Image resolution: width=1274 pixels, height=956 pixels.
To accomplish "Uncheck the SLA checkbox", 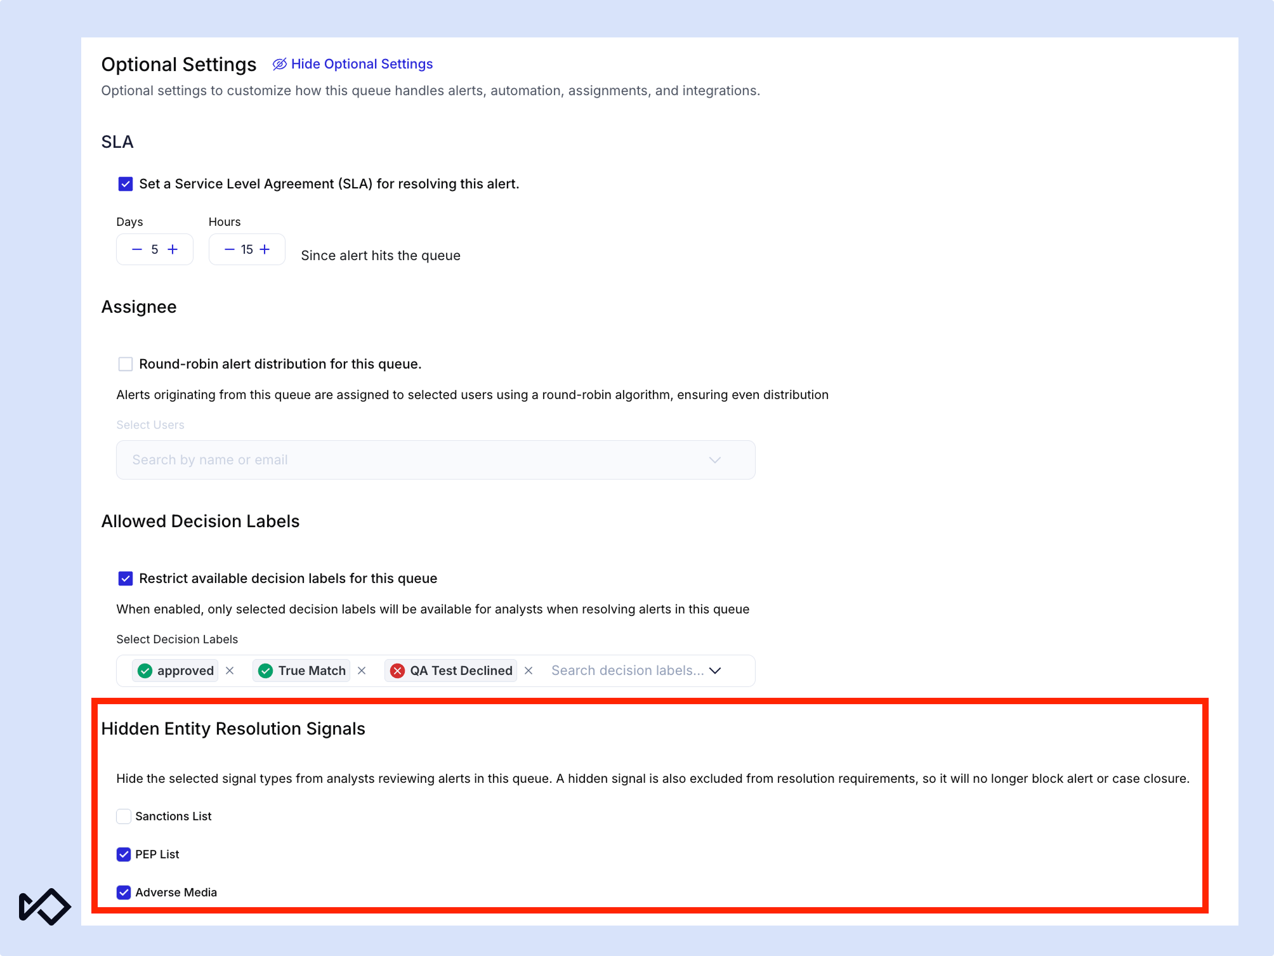I will pos(126,184).
